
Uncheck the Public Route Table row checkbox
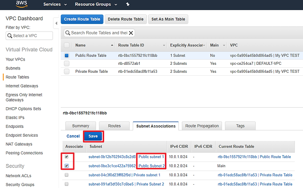tap(66, 56)
